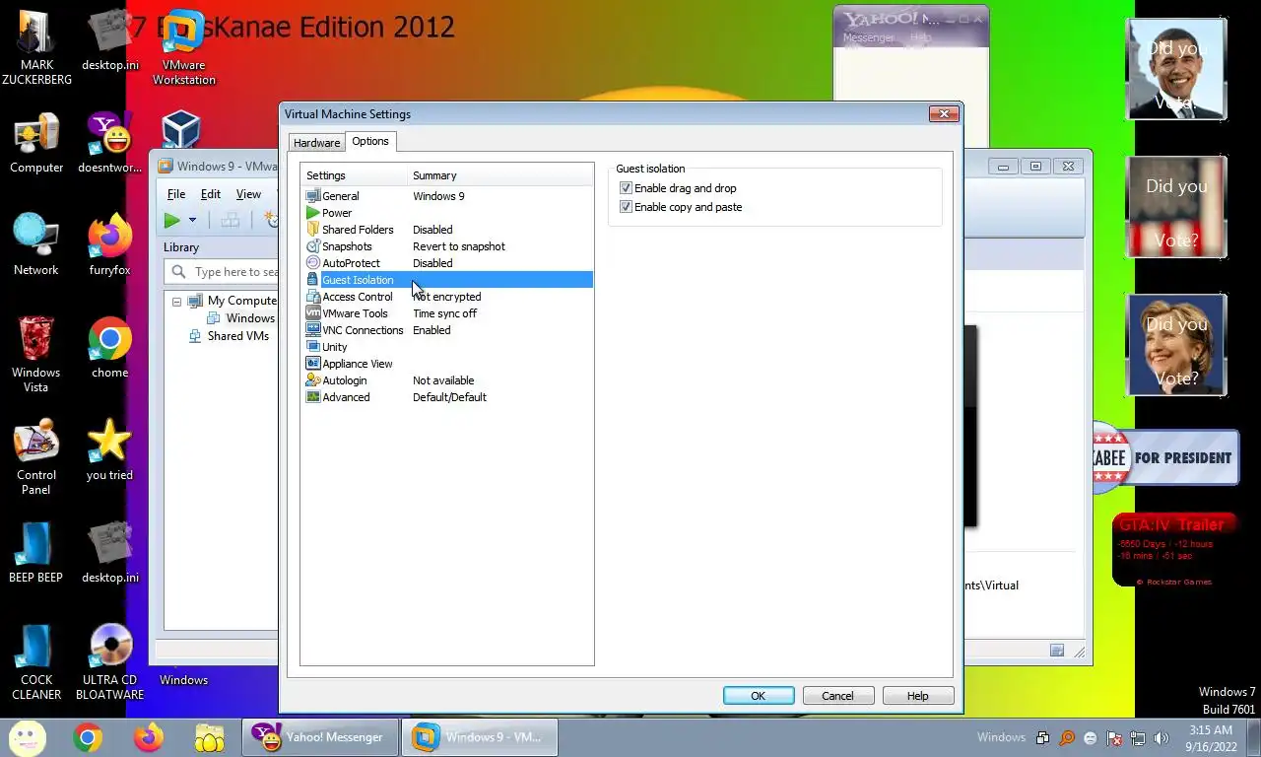Viewport: 1261px width, 757px height.
Task: Open the Computer desktop icon
Action: pos(36,143)
